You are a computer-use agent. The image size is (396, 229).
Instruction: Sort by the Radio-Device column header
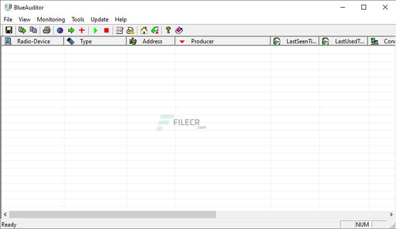click(x=33, y=41)
